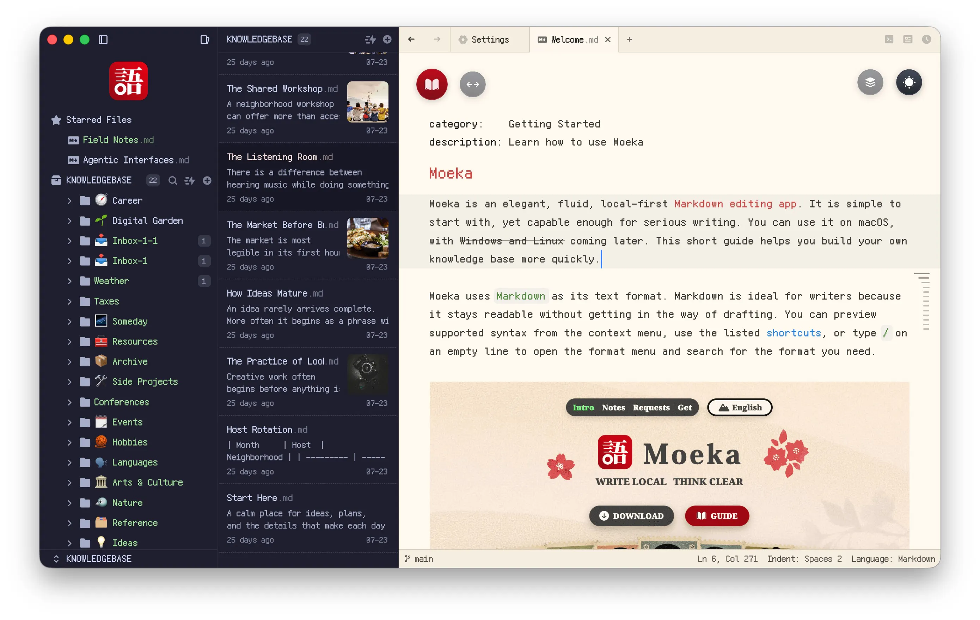Select the Nature folder

point(127,503)
